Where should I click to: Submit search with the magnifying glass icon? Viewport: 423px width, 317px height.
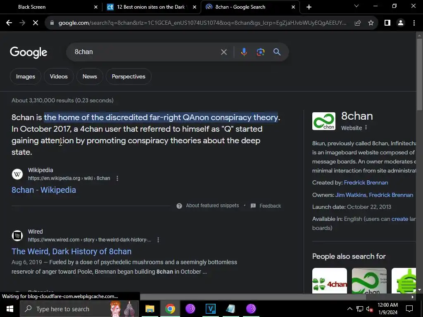tap(277, 52)
